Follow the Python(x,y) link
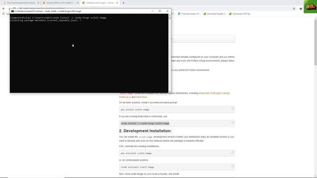 (x=125, y=97)
